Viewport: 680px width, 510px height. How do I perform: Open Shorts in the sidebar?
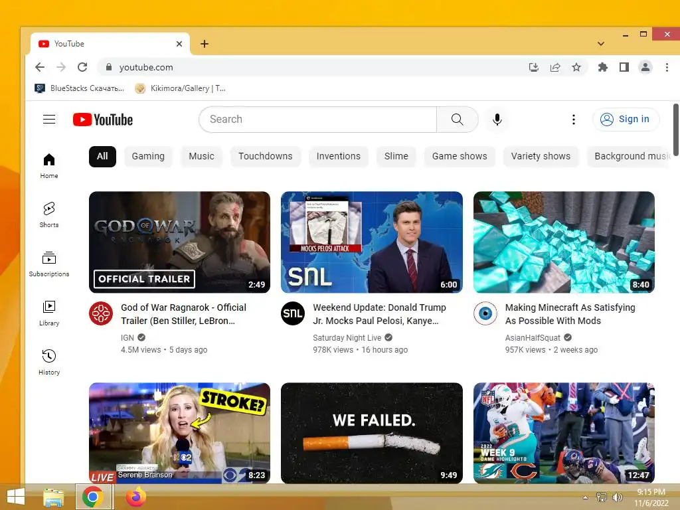pyautogui.click(x=49, y=214)
